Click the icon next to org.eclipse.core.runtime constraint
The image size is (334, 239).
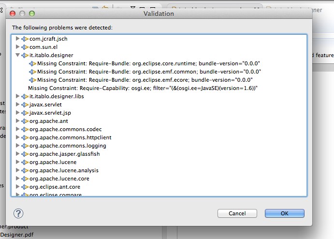click(32, 63)
